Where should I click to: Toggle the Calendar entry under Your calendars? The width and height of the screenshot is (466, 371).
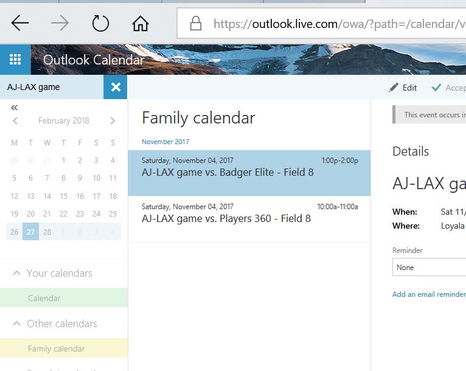(x=44, y=298)
